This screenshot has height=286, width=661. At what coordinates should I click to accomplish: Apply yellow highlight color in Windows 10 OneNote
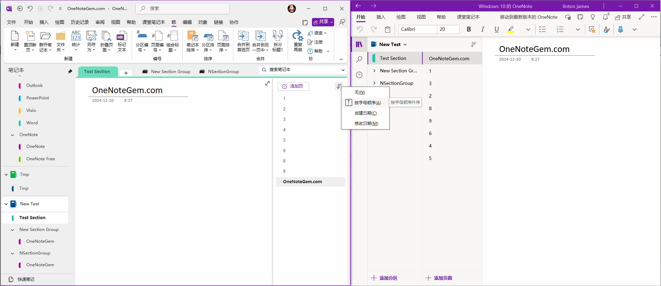click(x=511, y=29)
